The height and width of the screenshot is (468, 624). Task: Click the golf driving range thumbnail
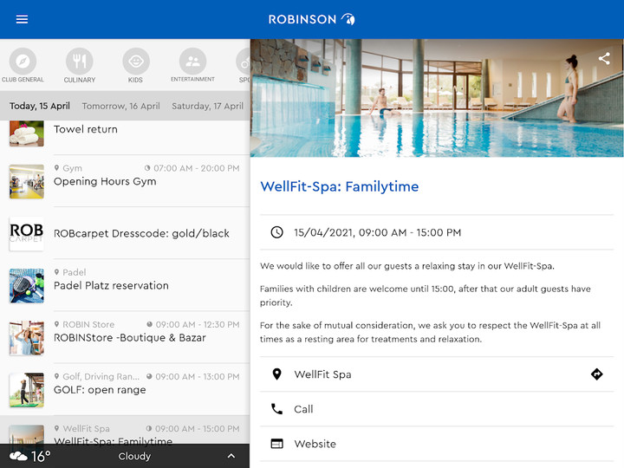coord(27,390)
